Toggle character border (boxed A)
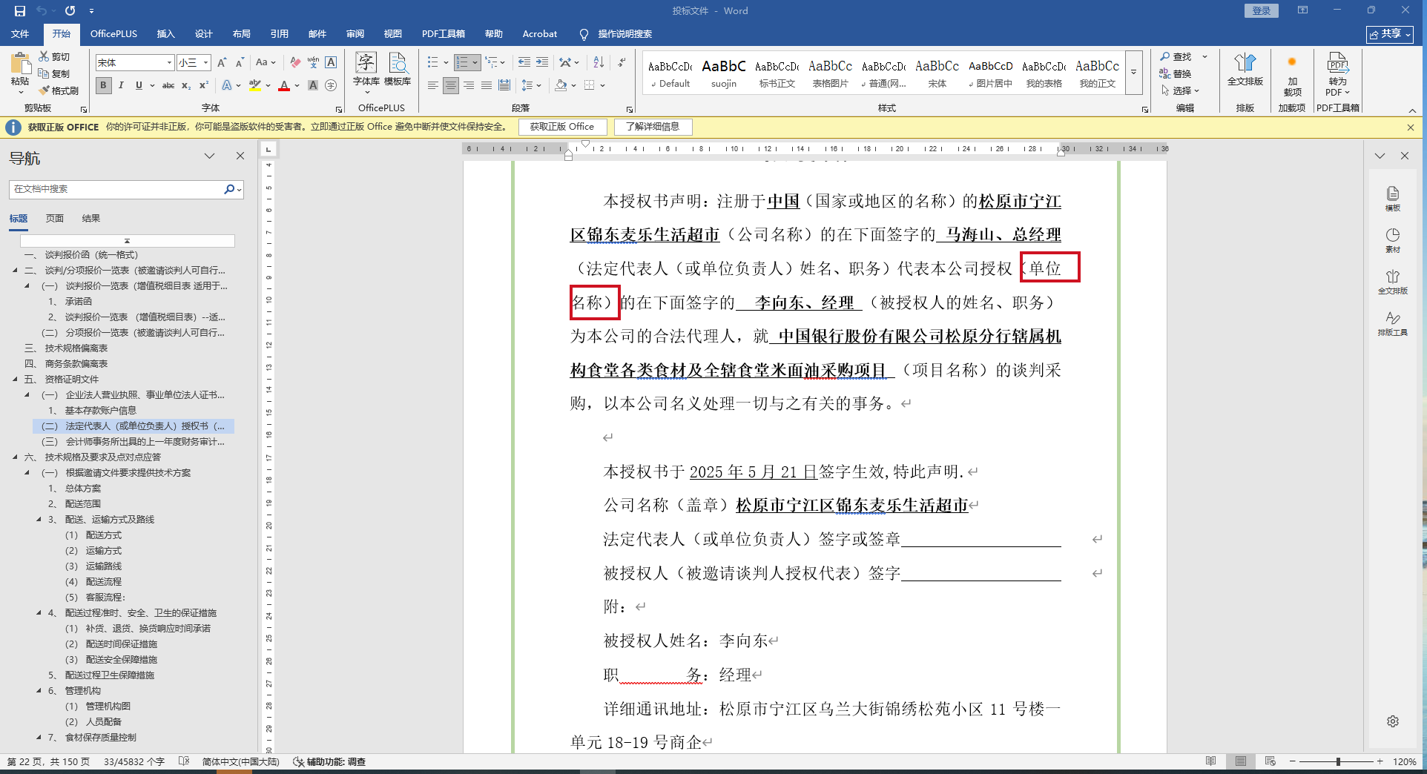Screen dimensions: 1427x774 (331, 63)
